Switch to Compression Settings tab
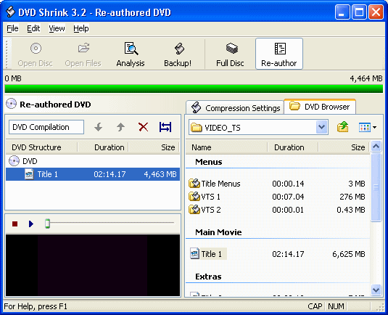The image size is (388, 315). pos(235,108)
